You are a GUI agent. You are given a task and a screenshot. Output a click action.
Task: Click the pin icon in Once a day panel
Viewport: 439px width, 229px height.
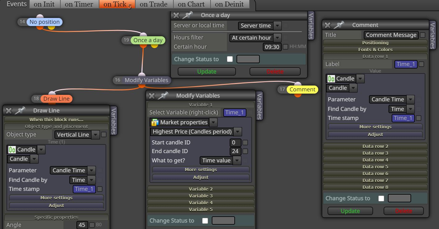pos(187,15)
